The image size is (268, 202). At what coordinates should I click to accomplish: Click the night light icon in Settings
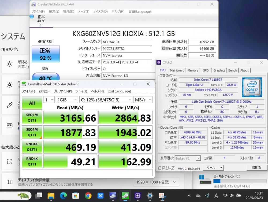10,85
